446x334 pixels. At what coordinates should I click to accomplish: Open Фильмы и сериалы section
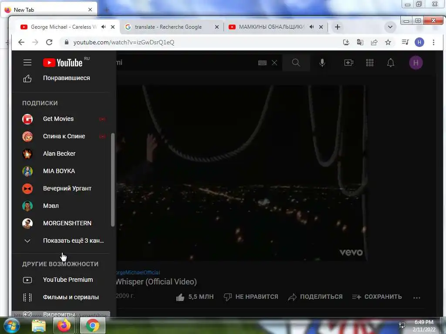(64, 297)
